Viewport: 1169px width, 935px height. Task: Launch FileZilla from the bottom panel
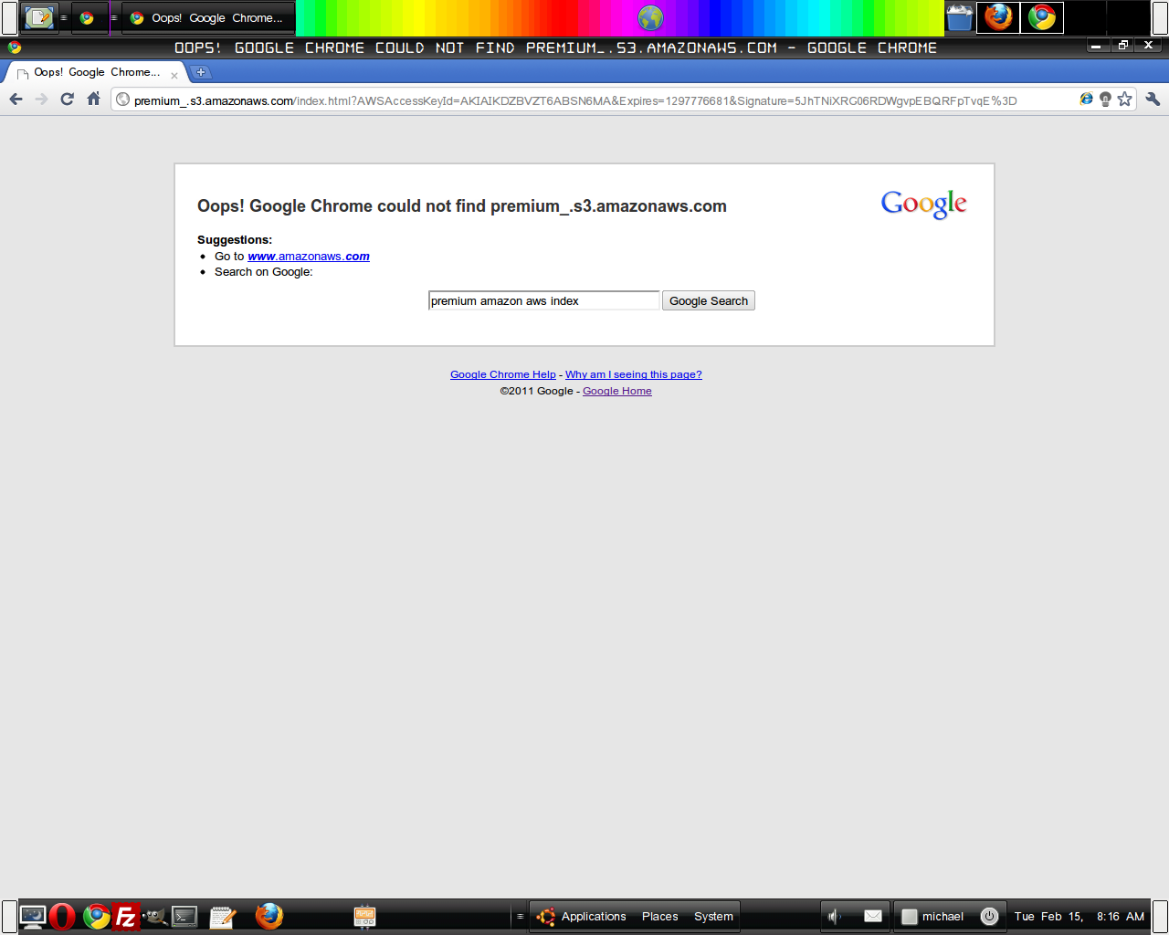coord(125,916)
